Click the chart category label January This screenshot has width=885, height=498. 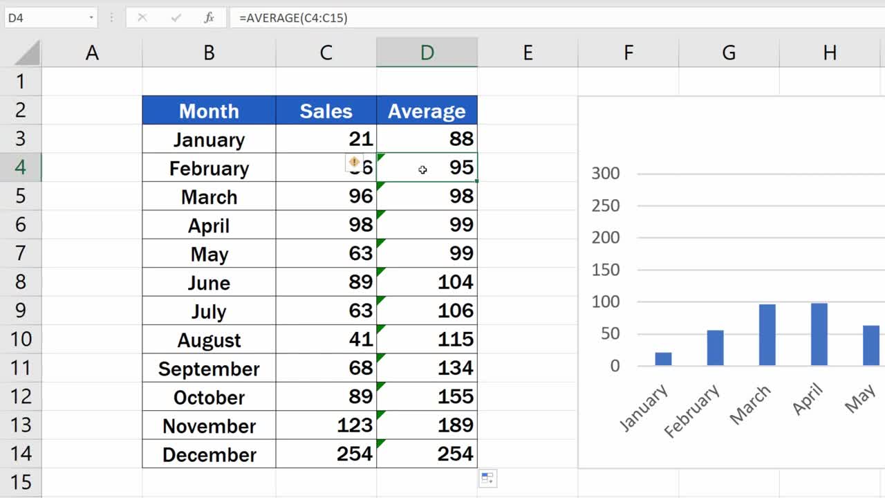[x=644, y=407]
